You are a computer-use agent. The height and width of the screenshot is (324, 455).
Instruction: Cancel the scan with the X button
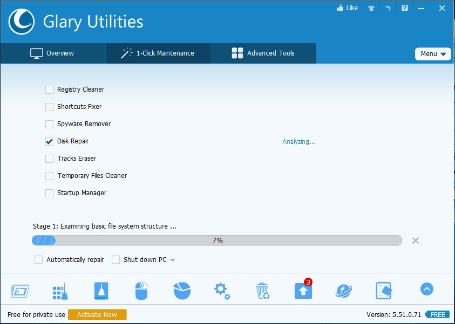click(416, 240)
